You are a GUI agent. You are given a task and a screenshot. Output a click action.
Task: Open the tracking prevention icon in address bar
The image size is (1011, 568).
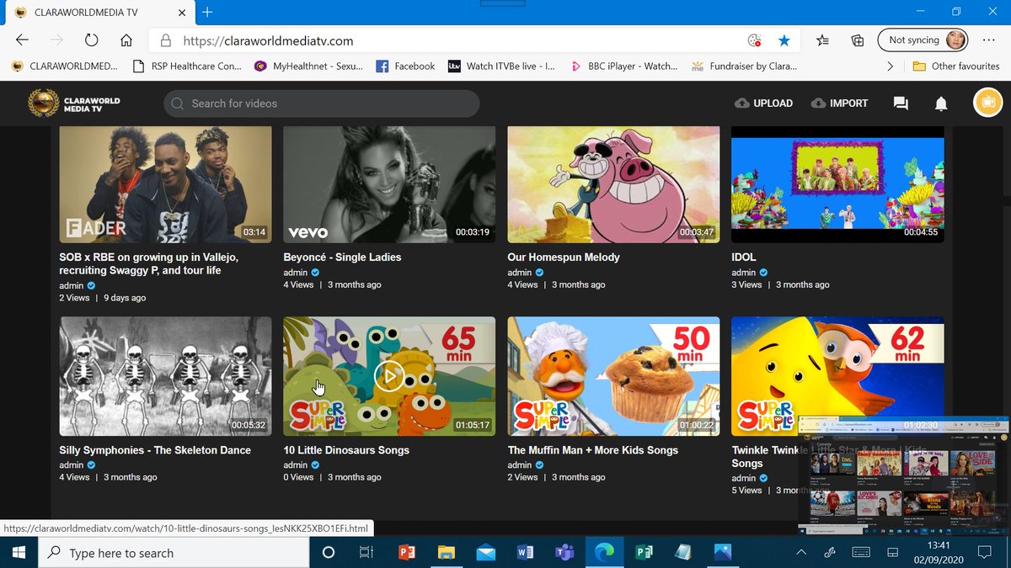(x=754, y=40)
